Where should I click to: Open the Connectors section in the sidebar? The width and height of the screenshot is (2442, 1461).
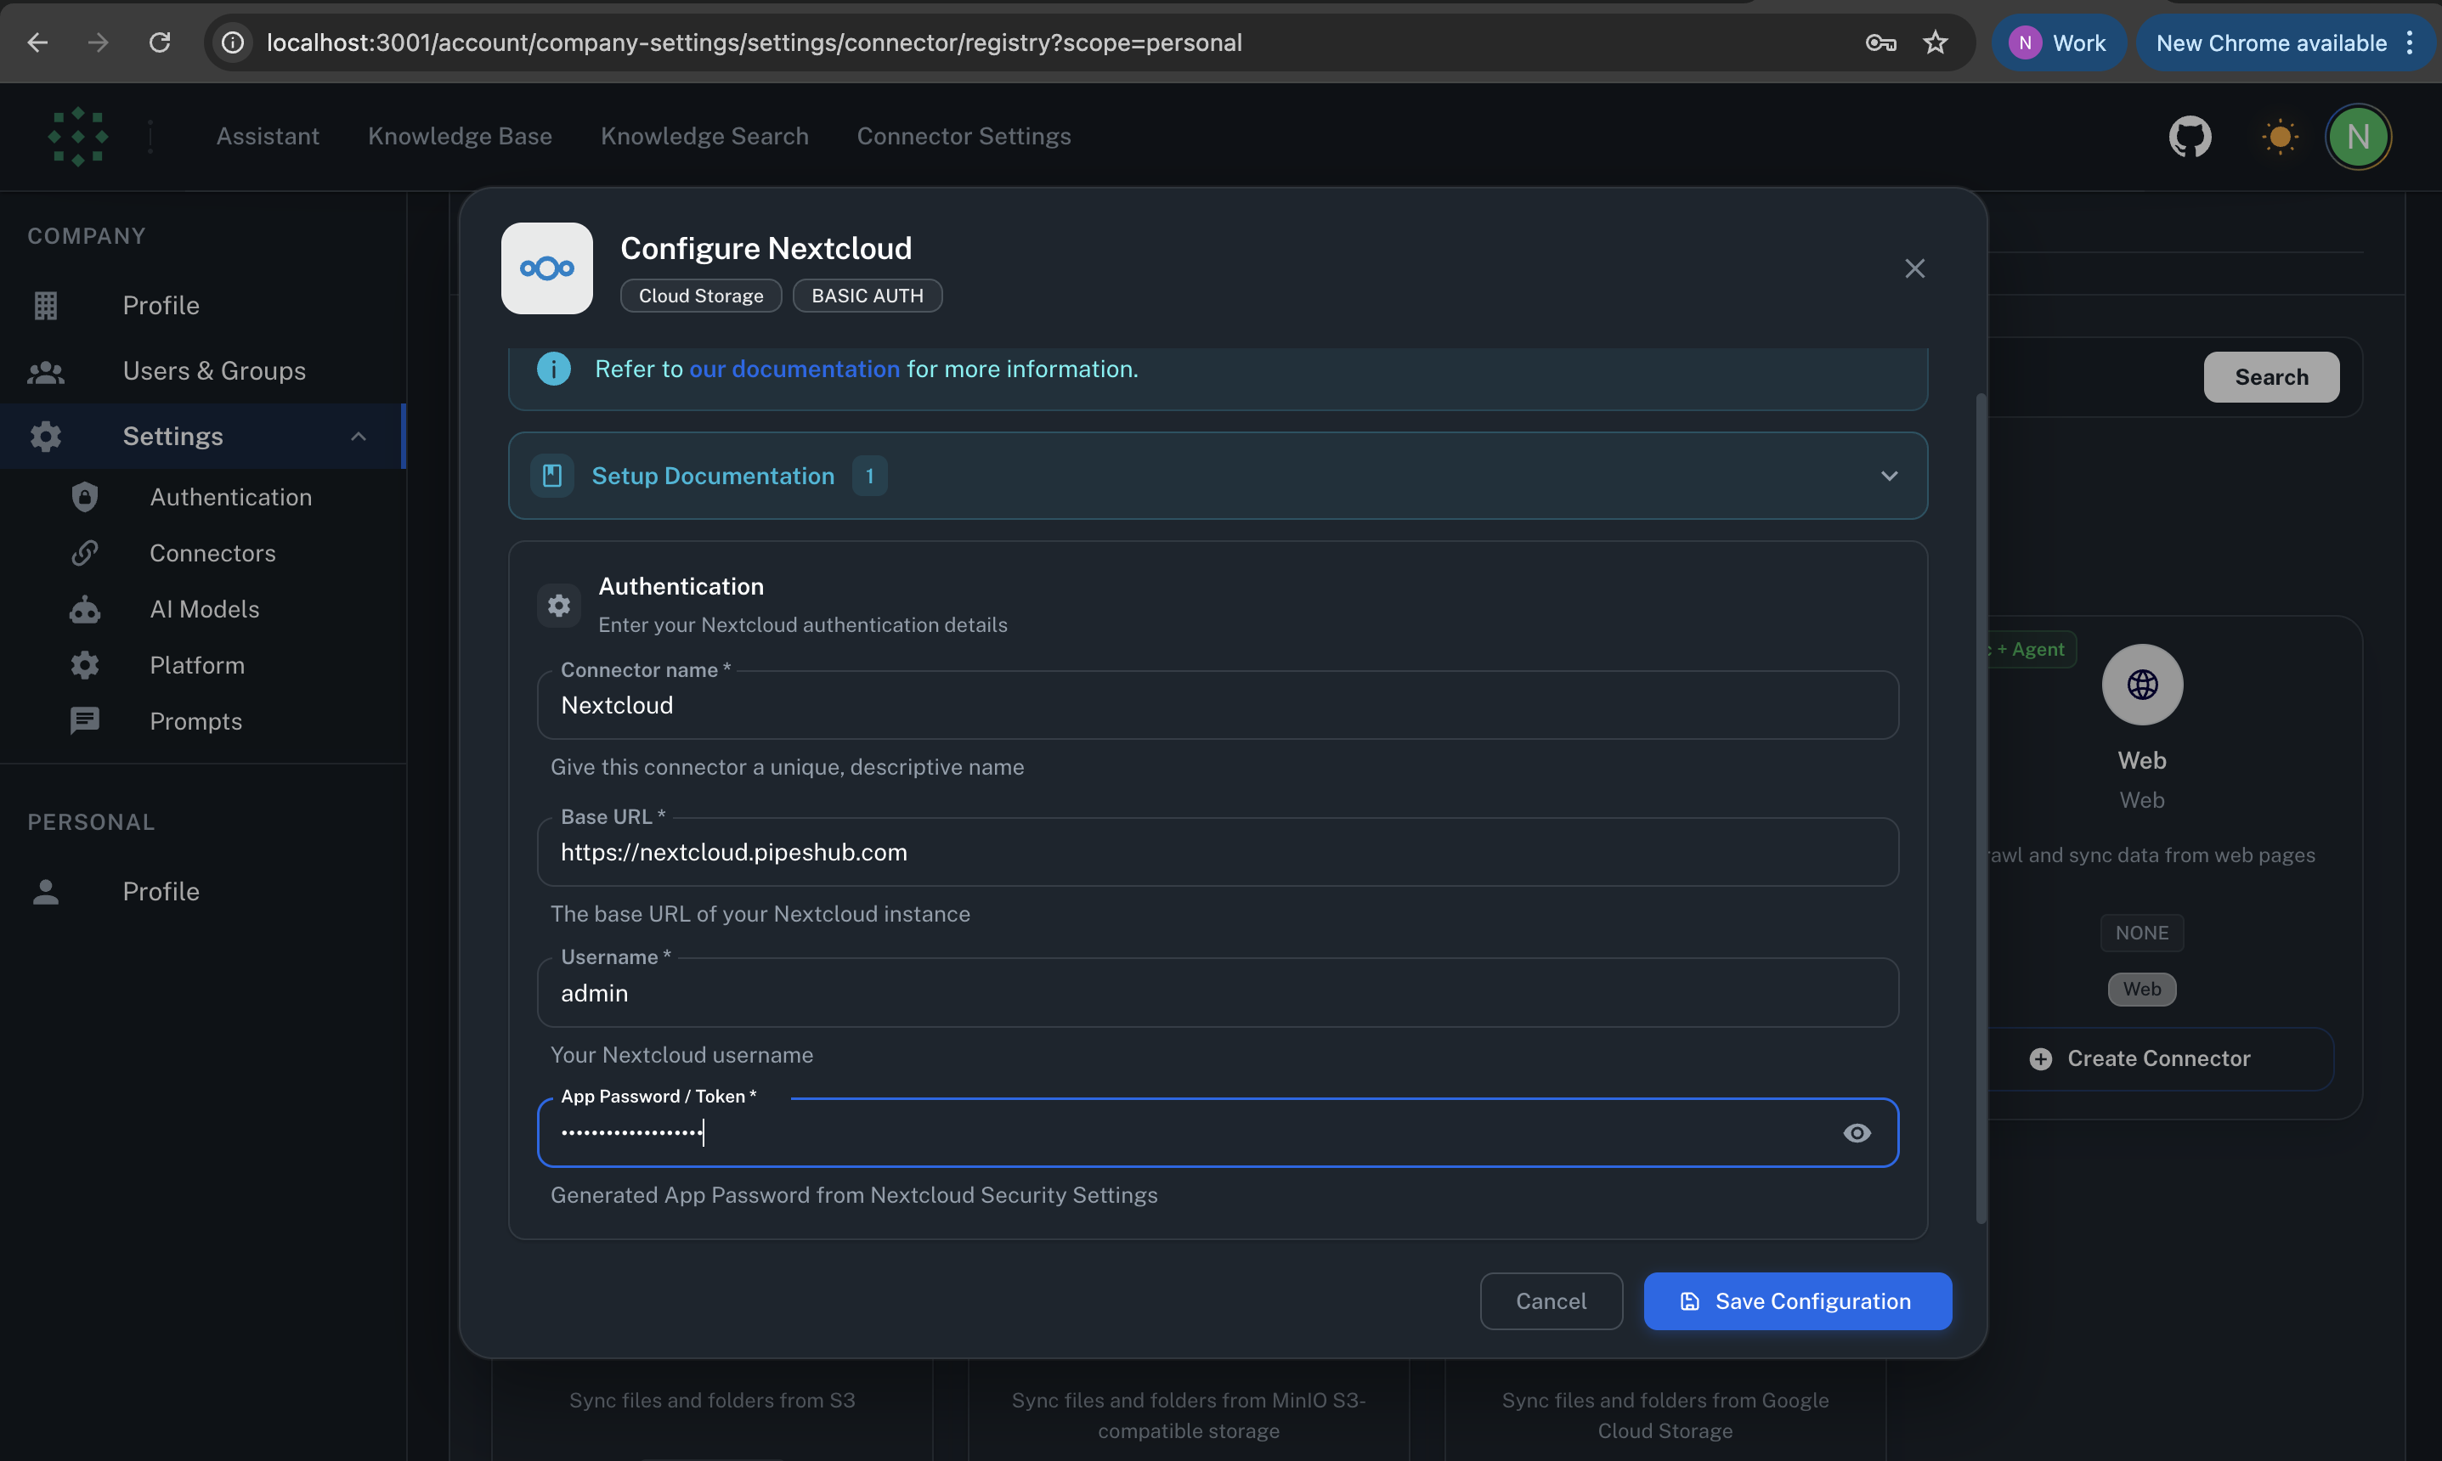[x=212, y=552]
